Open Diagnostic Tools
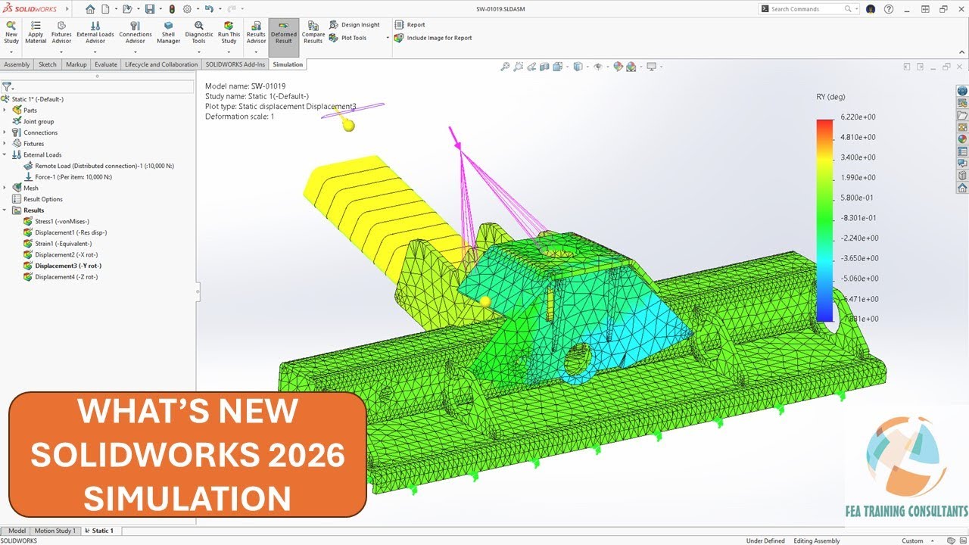 pos(199,33)
